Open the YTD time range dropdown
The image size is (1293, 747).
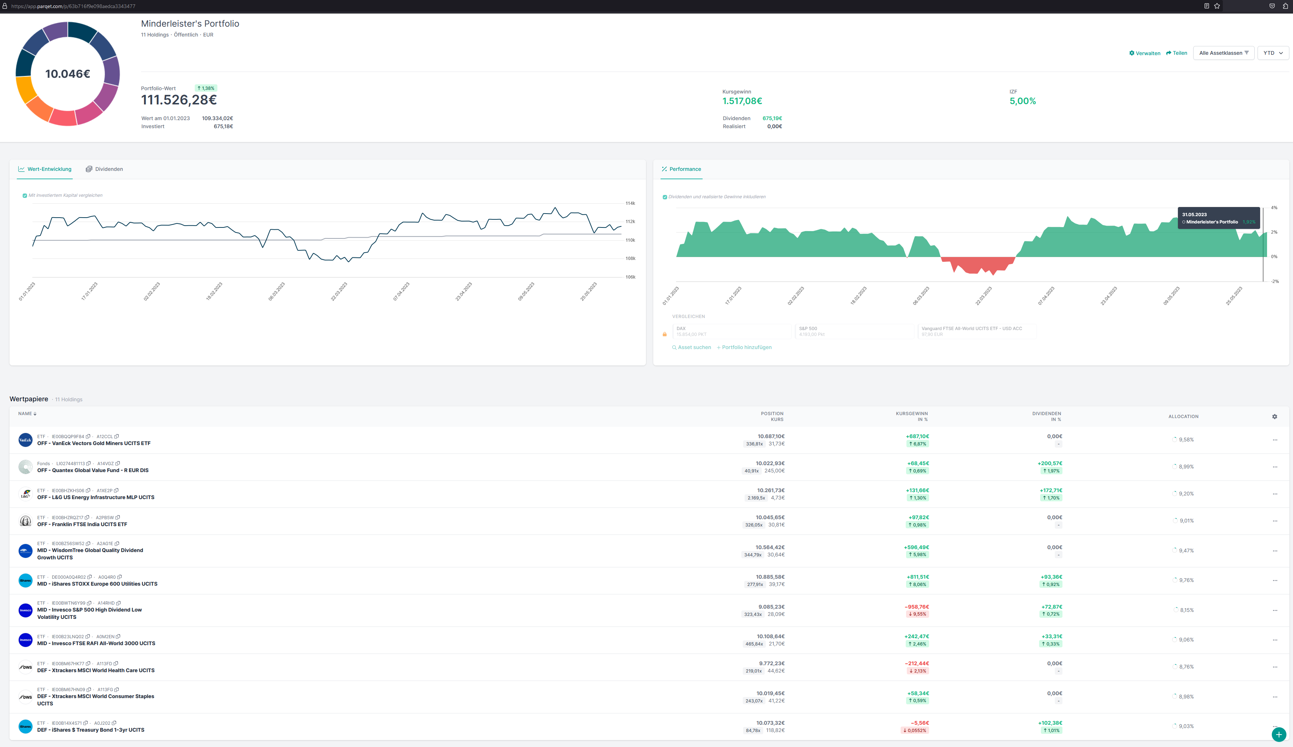(1273, 53)
